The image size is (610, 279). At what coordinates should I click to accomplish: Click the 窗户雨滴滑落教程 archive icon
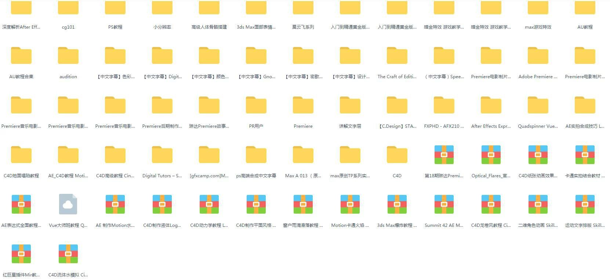point(303,204)
